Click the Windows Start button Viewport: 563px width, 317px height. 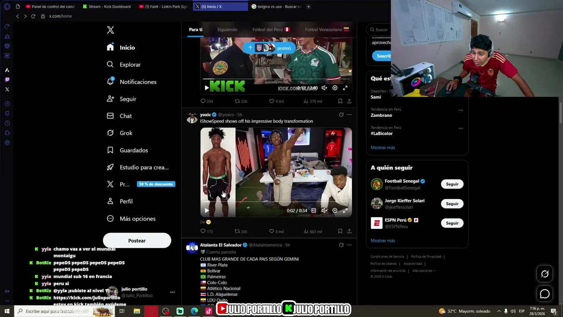point(7,311)
